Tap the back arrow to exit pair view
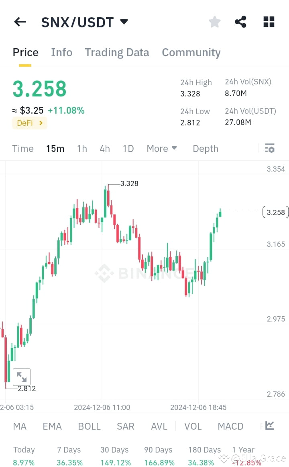 point(20,22)
